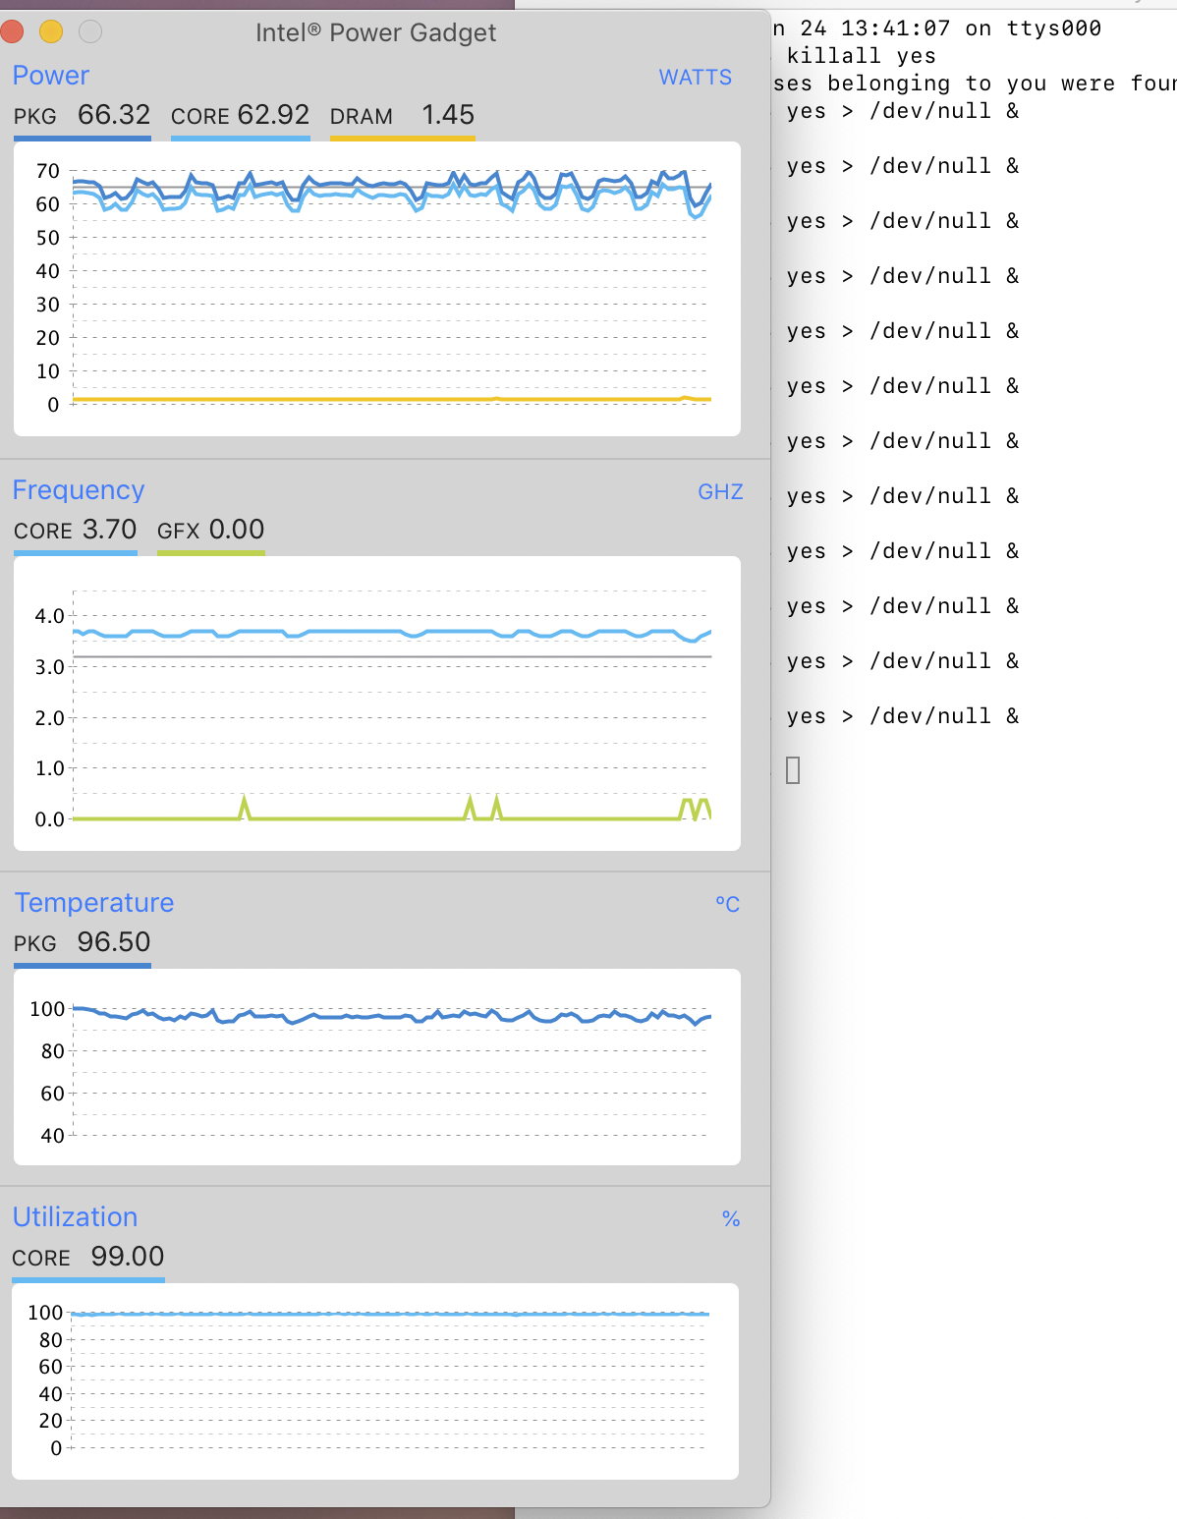Click the GFX value 0.00
Image resolution: width=1177 pixels, height=1519 pixels.
237,530
